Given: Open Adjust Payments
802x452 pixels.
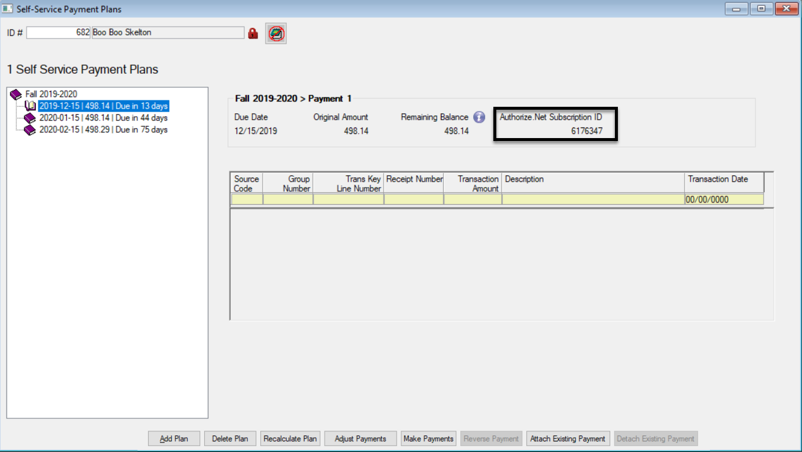Looking at the screenshot, I should pos(361,438).
